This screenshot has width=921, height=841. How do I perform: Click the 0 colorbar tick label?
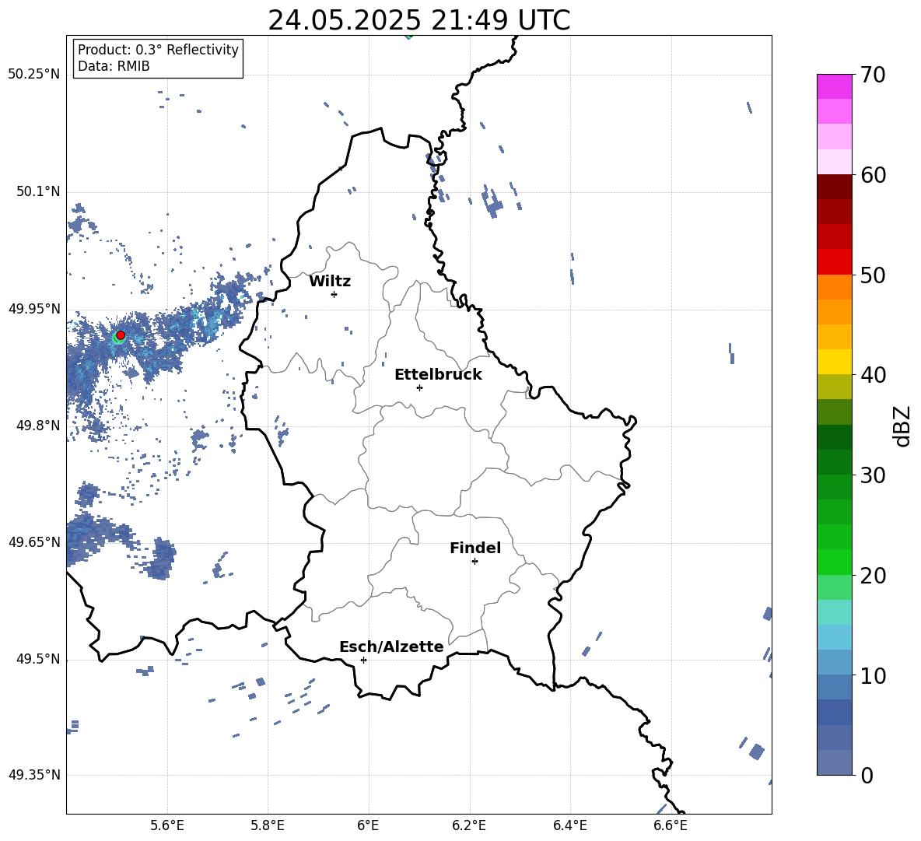tap(867, 776)
